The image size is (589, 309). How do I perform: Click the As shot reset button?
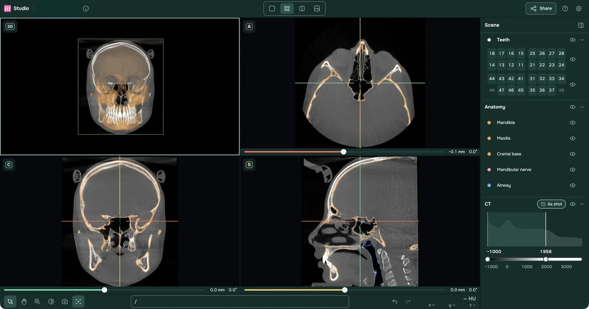[551, 204]
